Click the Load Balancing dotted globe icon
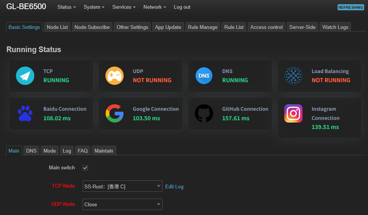The width and height of the screenshot is (368, 215). click(293, 76)
